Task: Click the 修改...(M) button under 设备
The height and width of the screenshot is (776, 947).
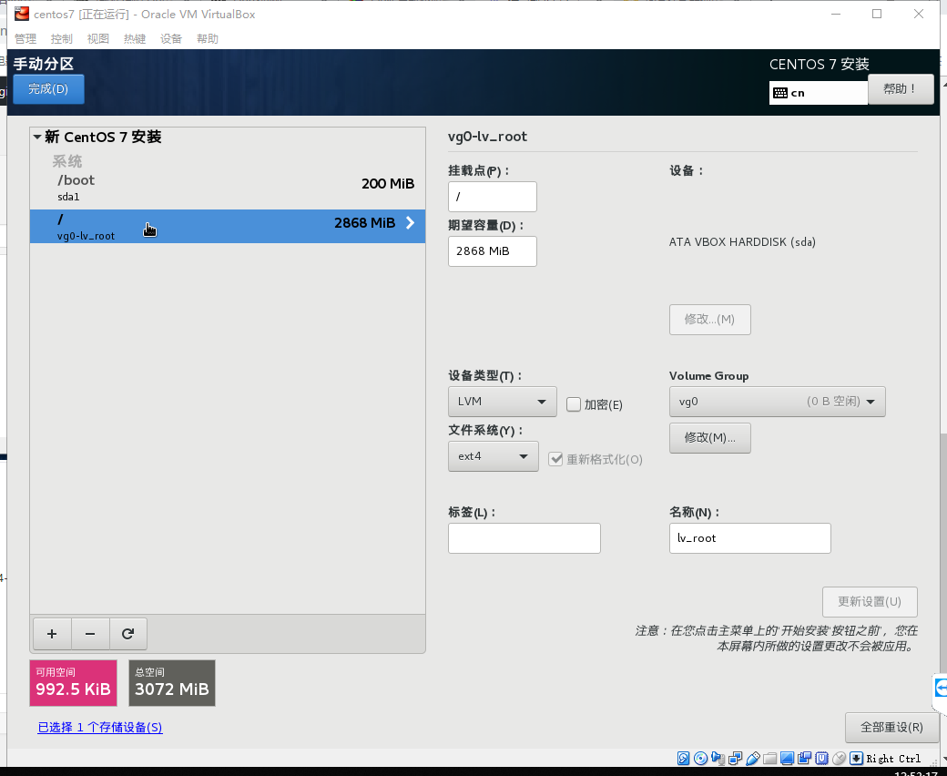Action: (x=709, y=320)
